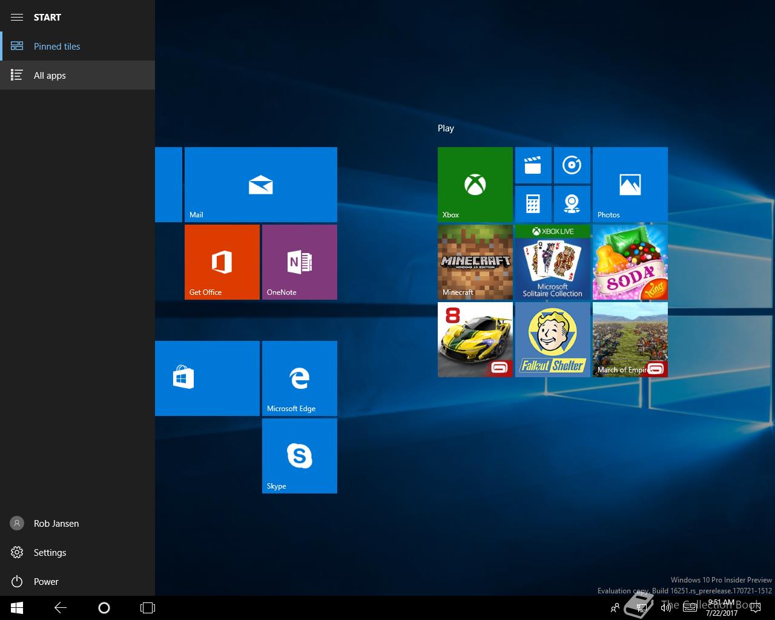Open the Store tile with shopping bag
The height and width of the screenshot is (620, 775).
tap(207, 378)
